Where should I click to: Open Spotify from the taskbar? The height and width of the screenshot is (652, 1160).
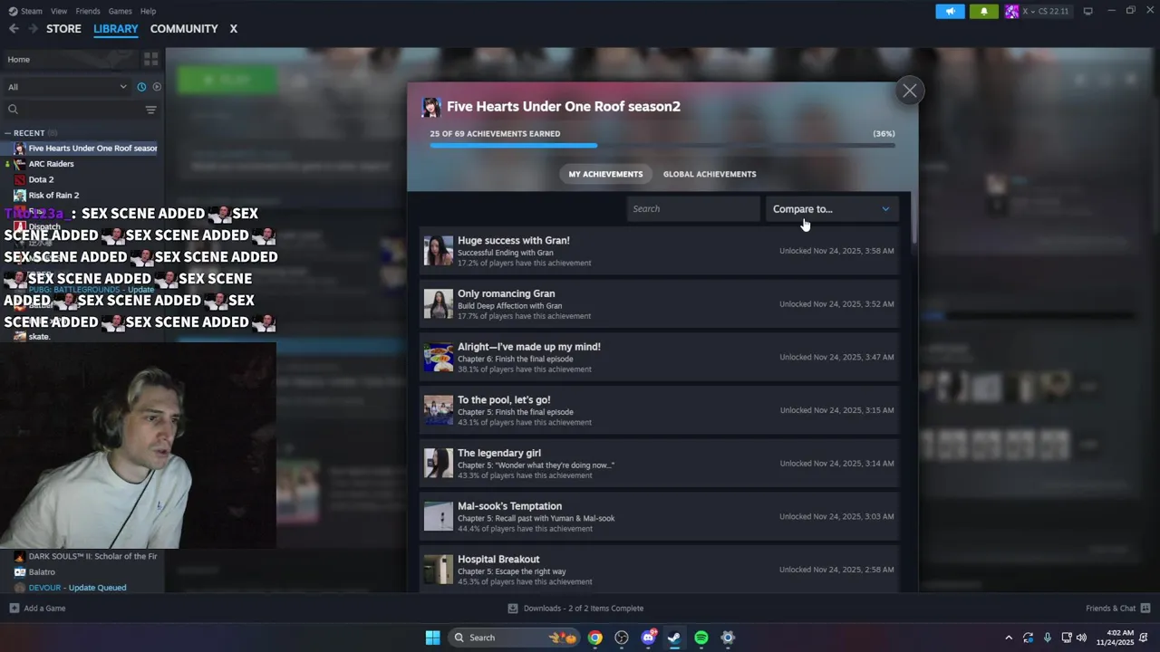click(701, 638)
